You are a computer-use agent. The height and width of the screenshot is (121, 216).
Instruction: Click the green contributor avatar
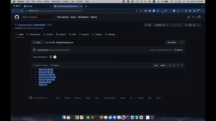pos(55,57)
